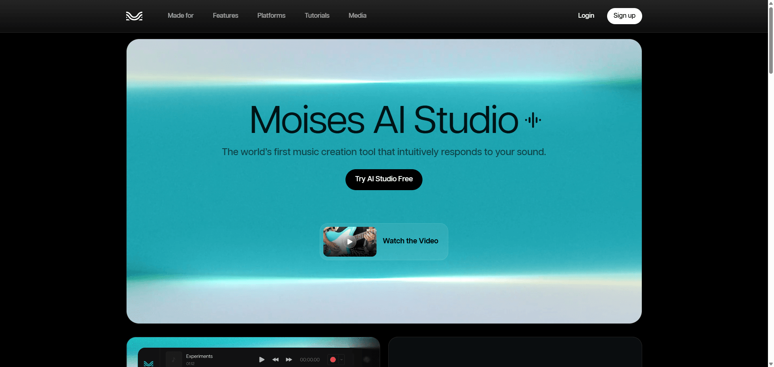Open the Made for menu
The image size is (774, 367).
181,16
